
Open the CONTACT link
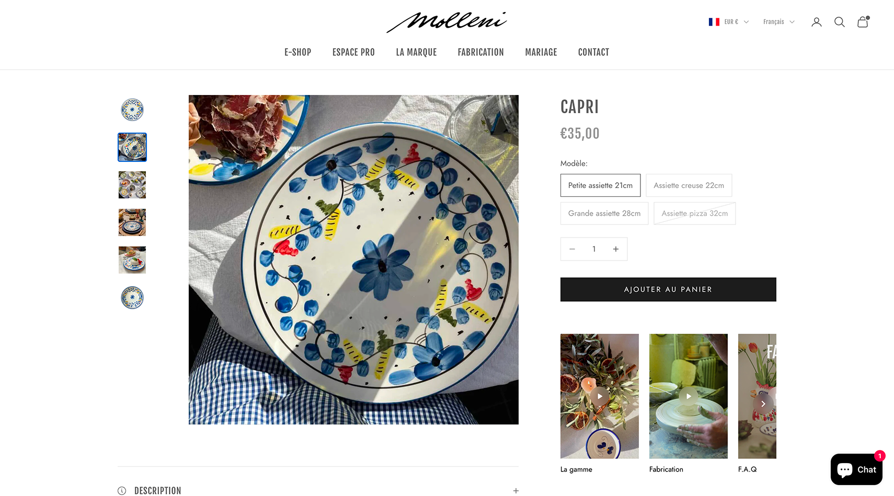point(593,52)
